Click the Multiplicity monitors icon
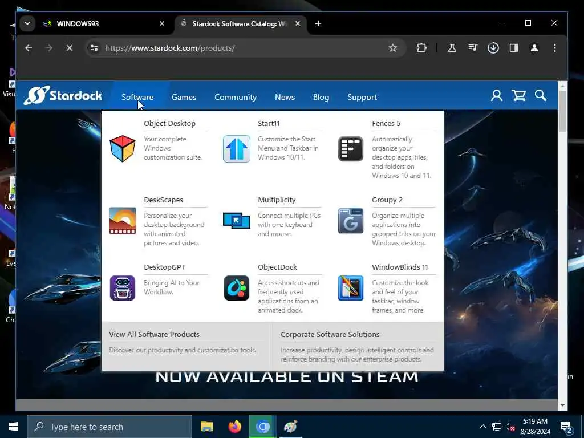Image resolution: width=584 pixels, height=438 pixels. [x=237, y=221]
